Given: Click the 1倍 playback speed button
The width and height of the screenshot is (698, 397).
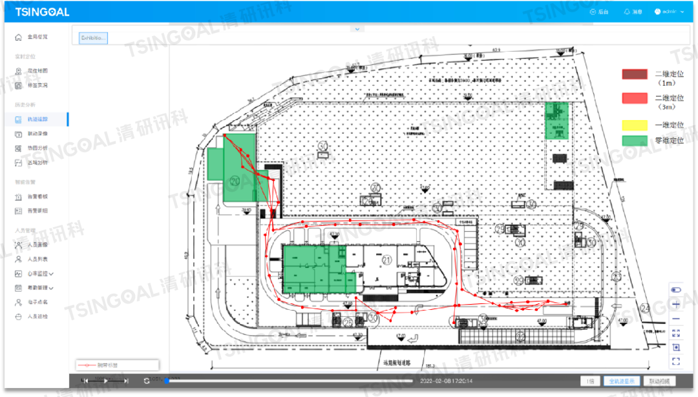Looking at the screenshot, I should (x=591, y=381).
